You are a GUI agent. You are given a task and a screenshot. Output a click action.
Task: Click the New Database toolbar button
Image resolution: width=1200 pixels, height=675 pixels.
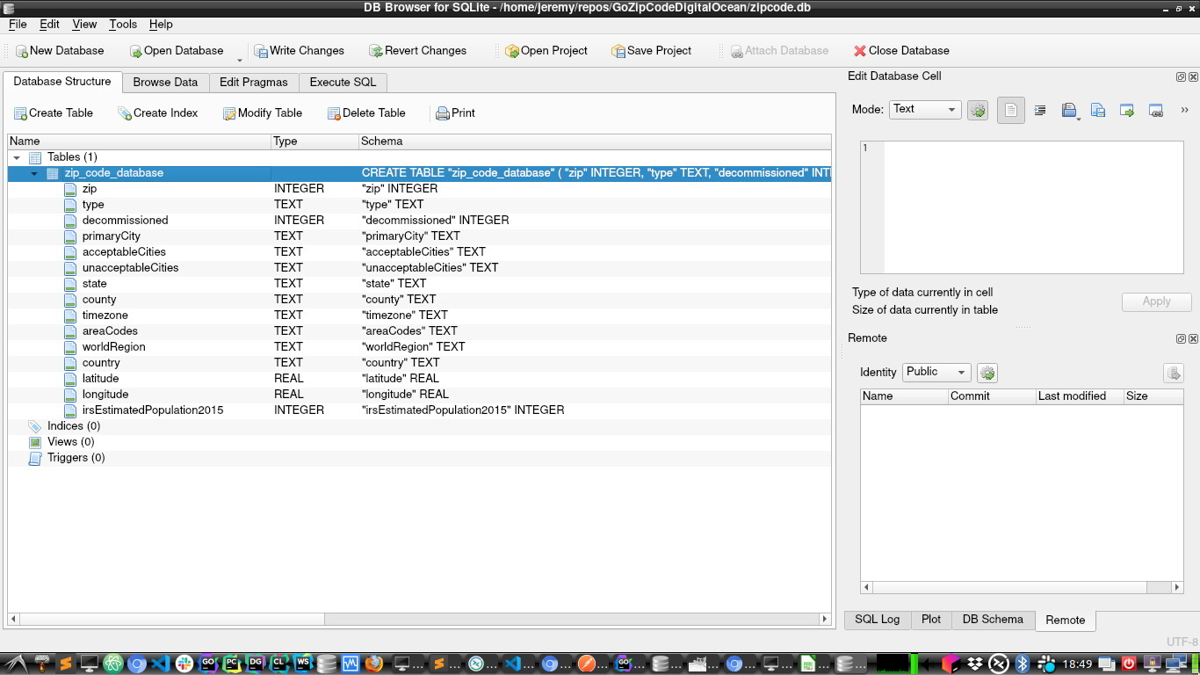[x=60, y=51]
